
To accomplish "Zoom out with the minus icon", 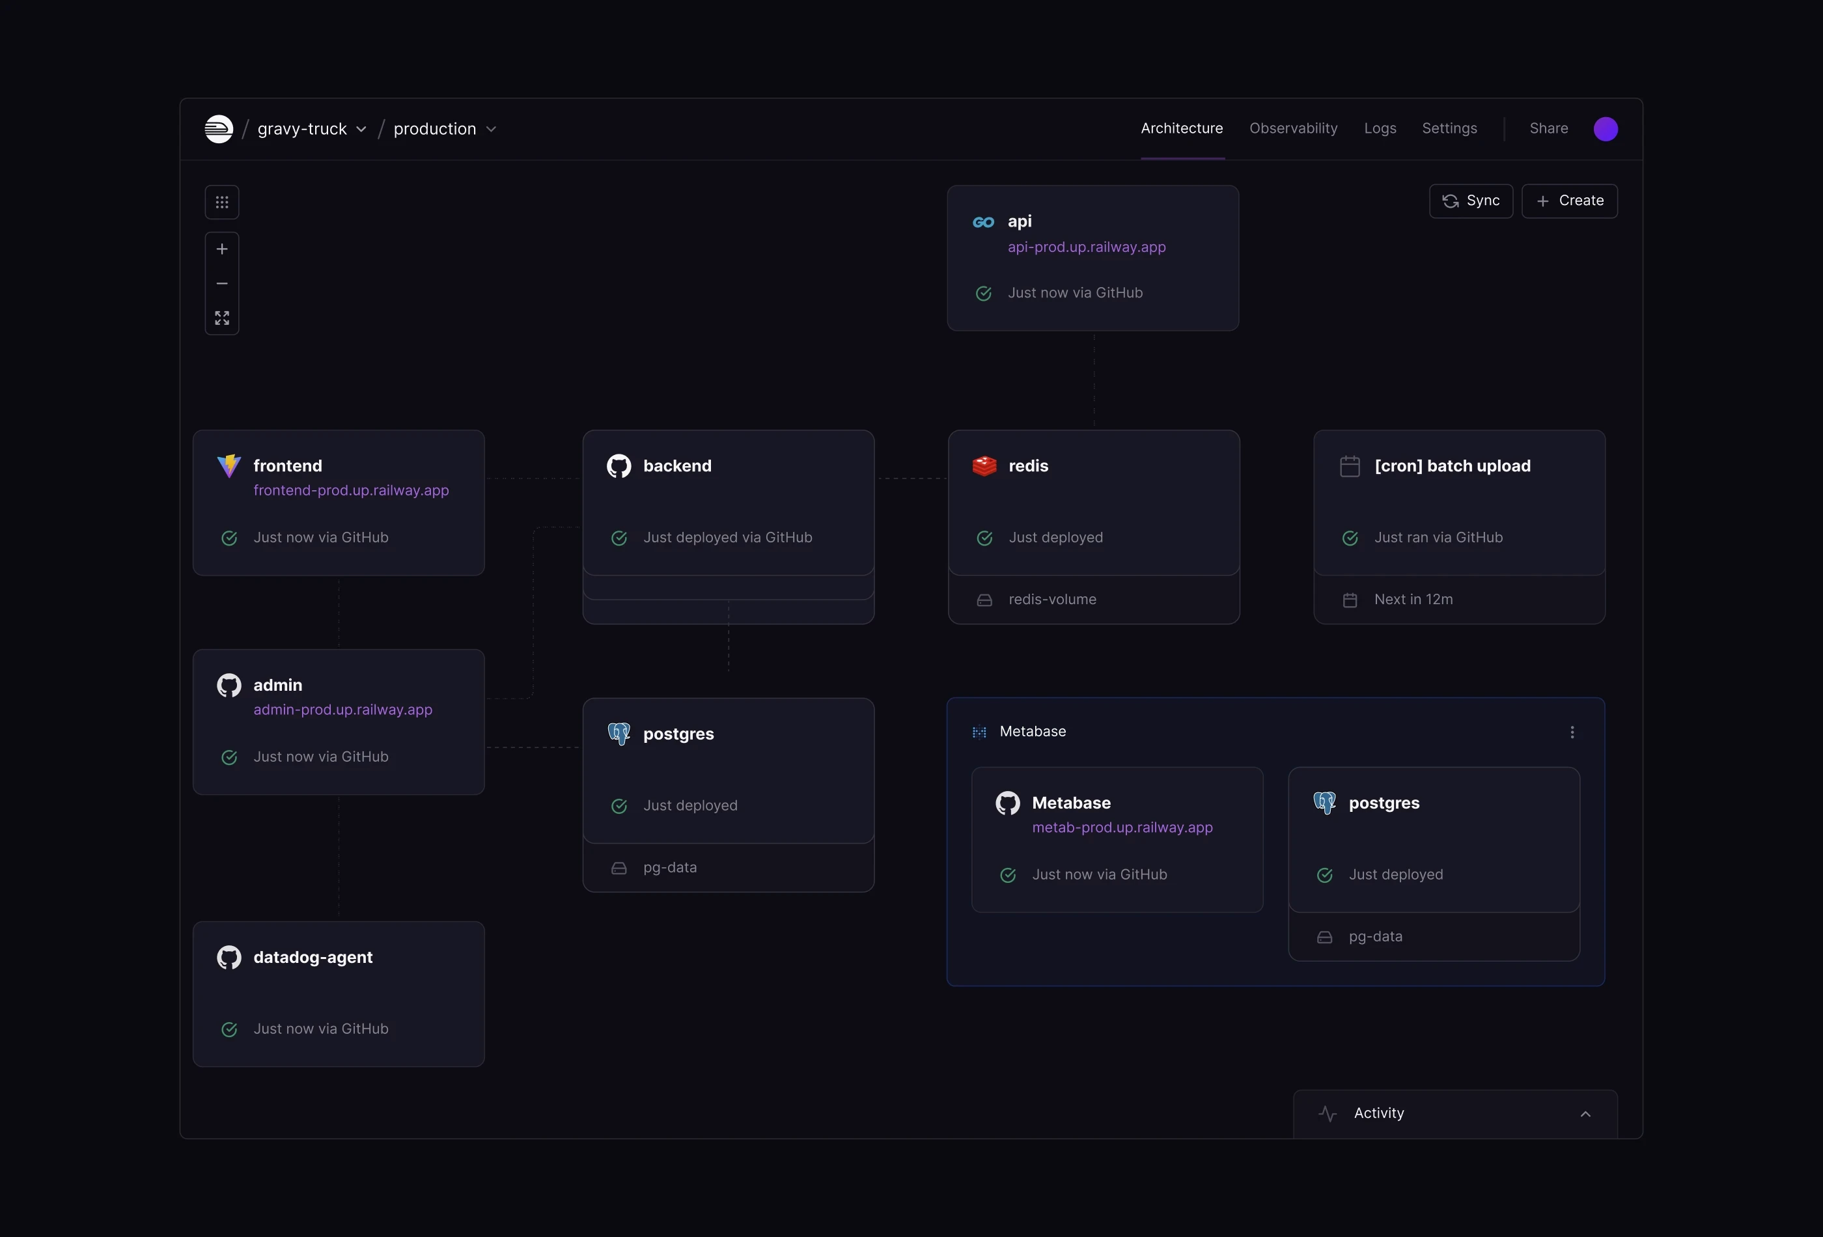I will coord(222,283).
